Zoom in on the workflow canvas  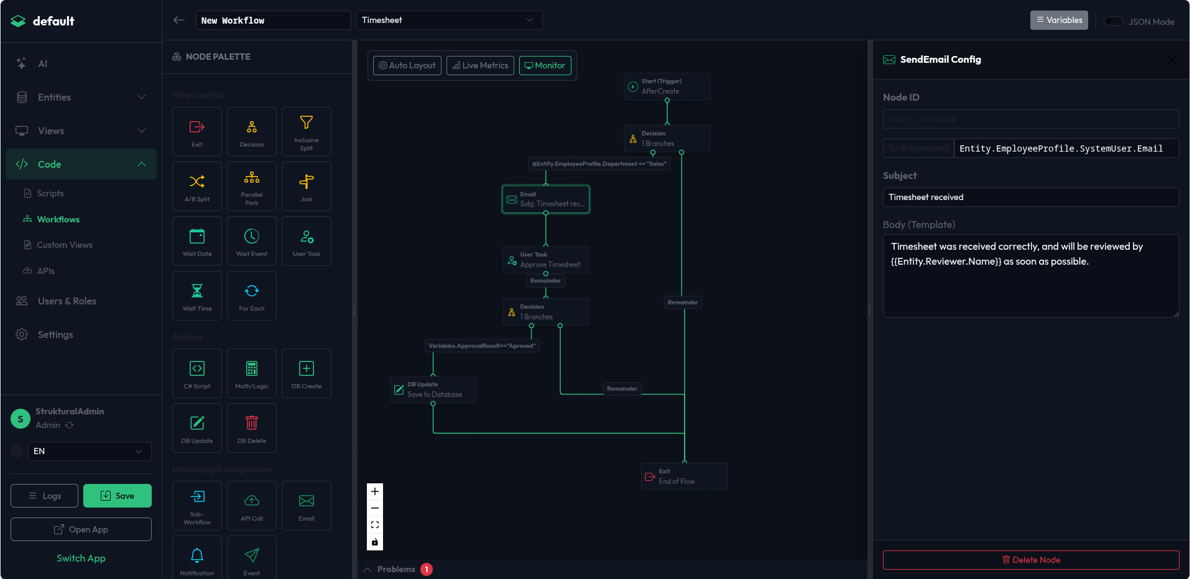click(x=375, y=491)
